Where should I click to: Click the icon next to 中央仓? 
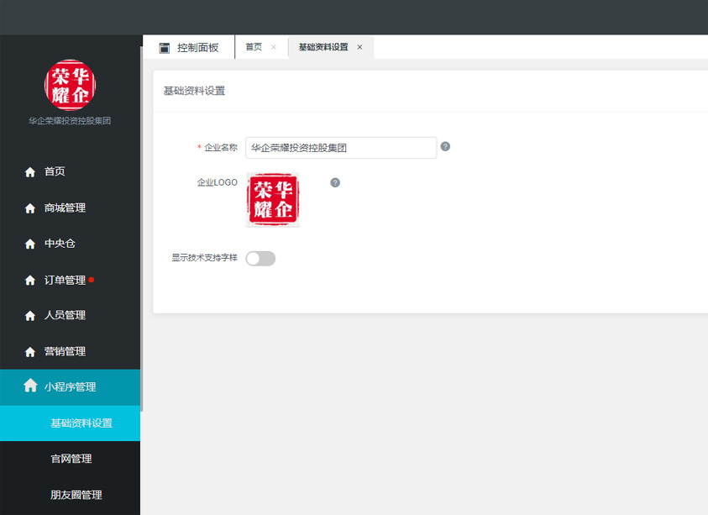point(30,244)
